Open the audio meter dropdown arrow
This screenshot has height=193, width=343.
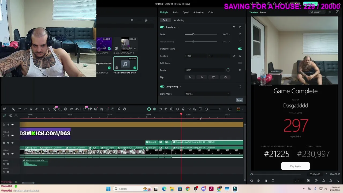pyautogui.click(x=243, y=109)
